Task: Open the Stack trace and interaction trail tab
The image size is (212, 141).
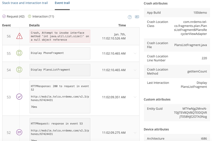Action: [25, 3]
